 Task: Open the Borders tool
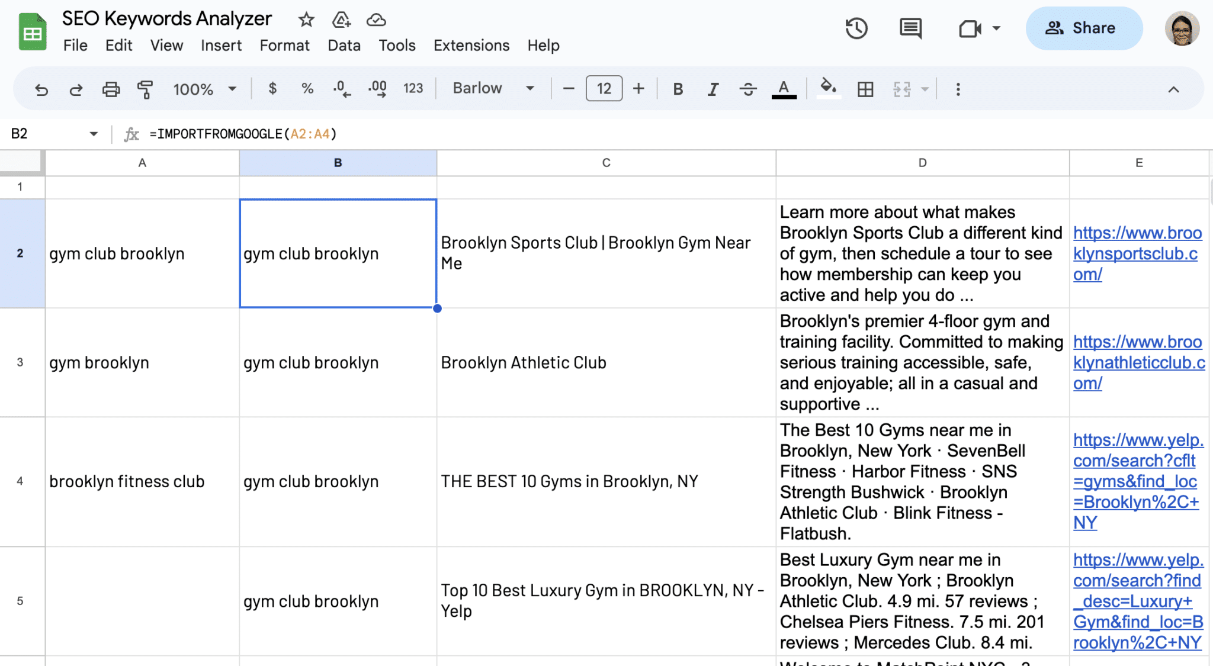[866, 88]
